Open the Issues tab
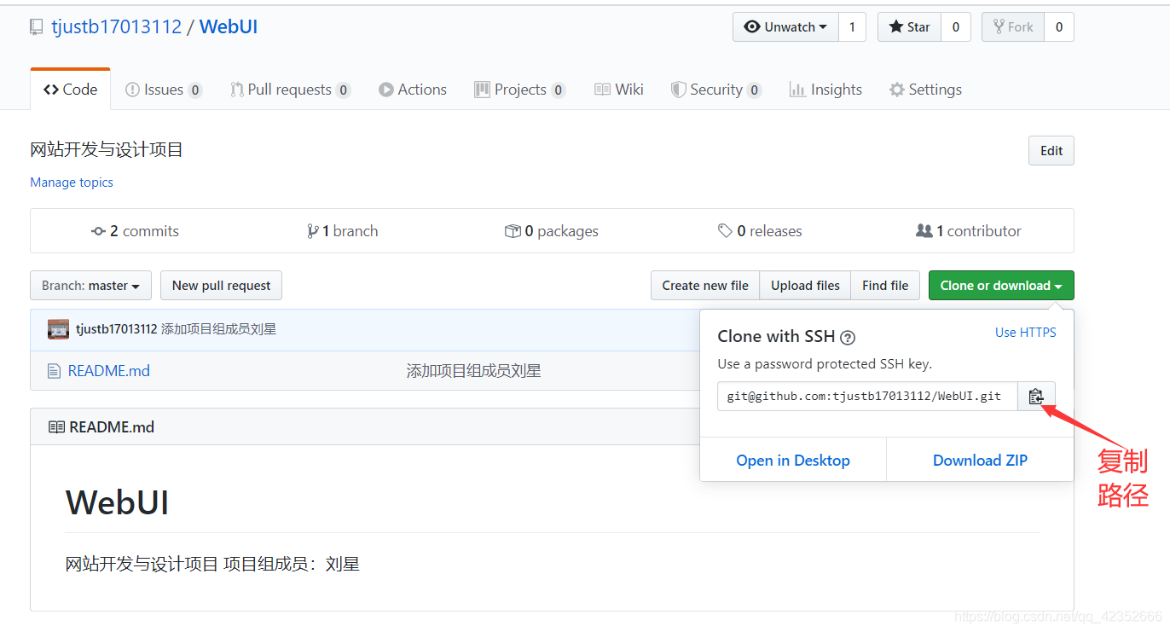Viewport: 1170px width, 632px height. tap(164, 90)
